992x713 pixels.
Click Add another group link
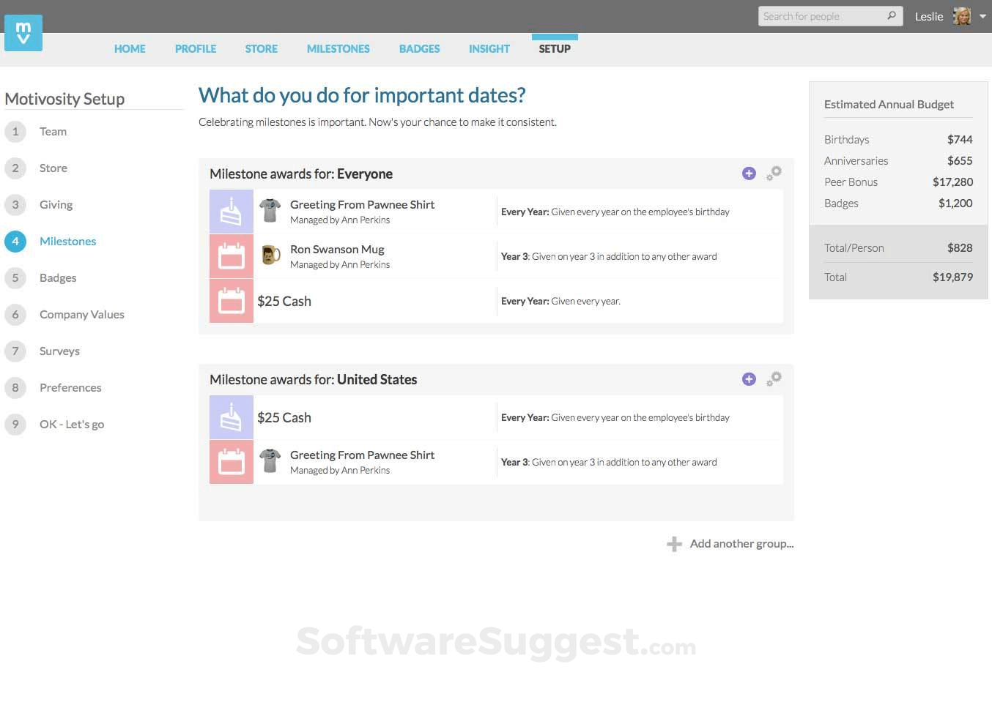741,543
